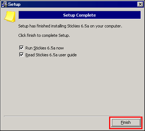
Task: Click the "Click finish to complete Setup" text
Action: coord(44,35)
